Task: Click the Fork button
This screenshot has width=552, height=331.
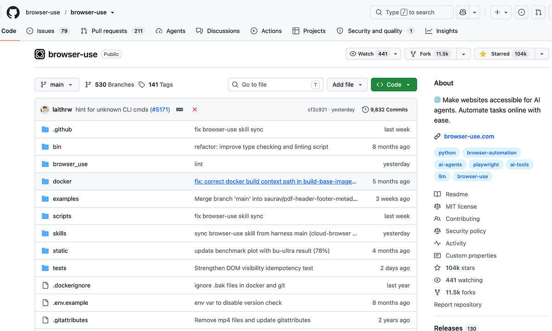Action: click(431, 54)
